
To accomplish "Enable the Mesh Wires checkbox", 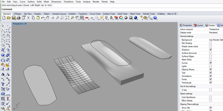I will pyautogui.click(x=211, y=60).
